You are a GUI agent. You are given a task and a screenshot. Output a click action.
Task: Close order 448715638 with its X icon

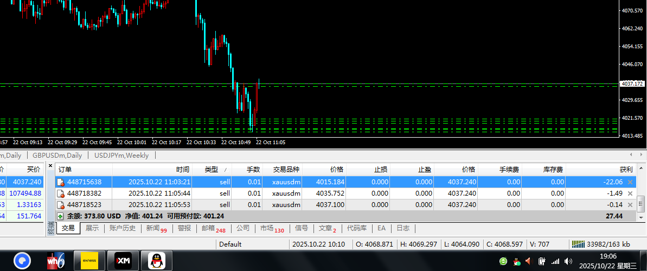(630, 182)
